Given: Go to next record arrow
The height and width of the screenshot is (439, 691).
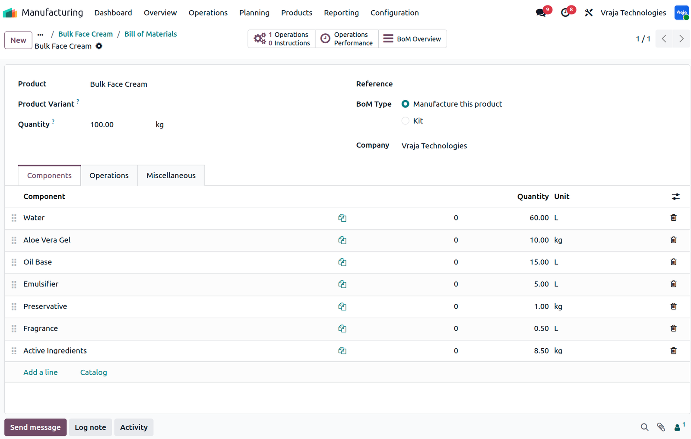Looking at the screenshot, I should [681, 39].
